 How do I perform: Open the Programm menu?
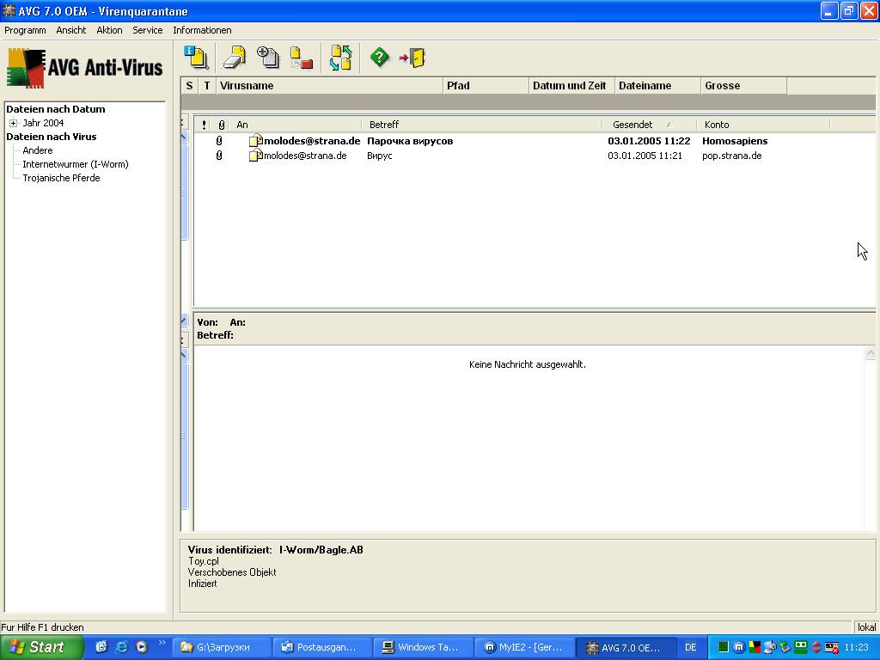(x=25, y=30)
